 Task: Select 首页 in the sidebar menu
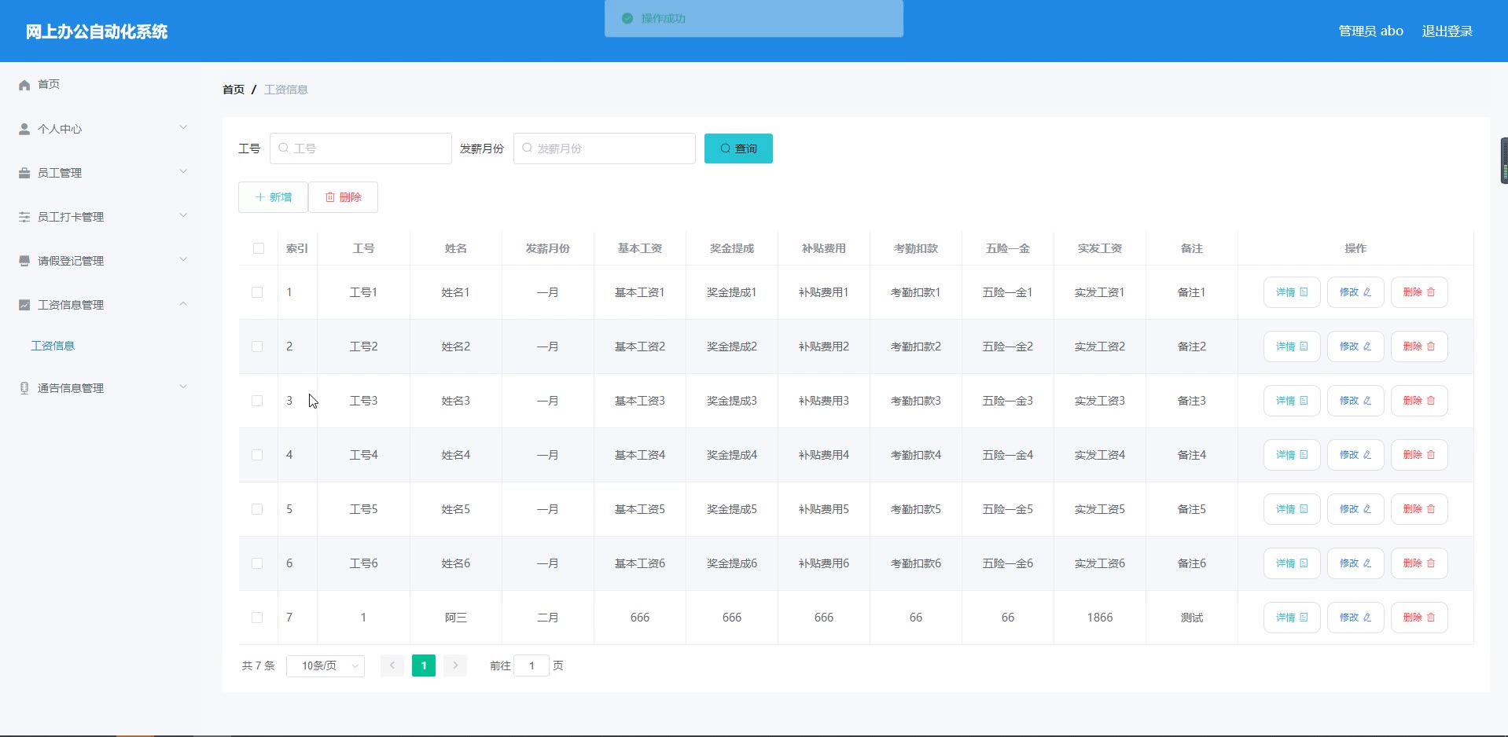click(49, 85)
